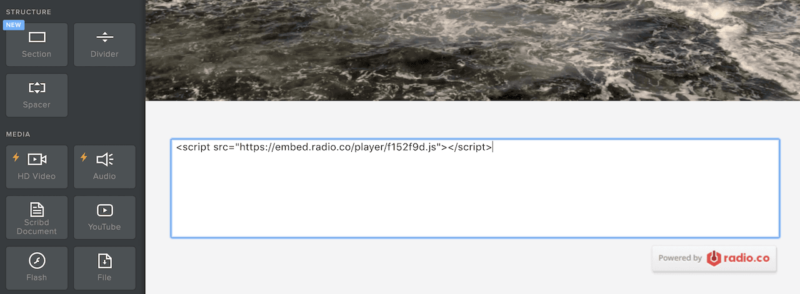Choose the YouTube media element
Screen dimensions: 800x294
click(104, 217)
